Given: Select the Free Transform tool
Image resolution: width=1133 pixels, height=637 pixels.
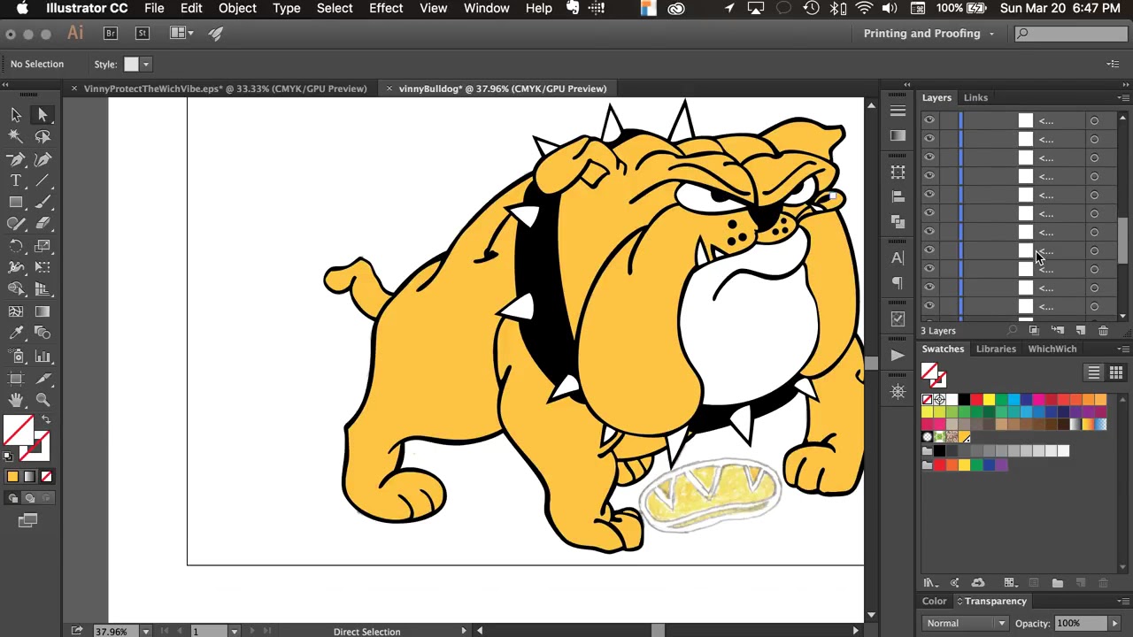Looking at the screenshot, I should 42,267.
